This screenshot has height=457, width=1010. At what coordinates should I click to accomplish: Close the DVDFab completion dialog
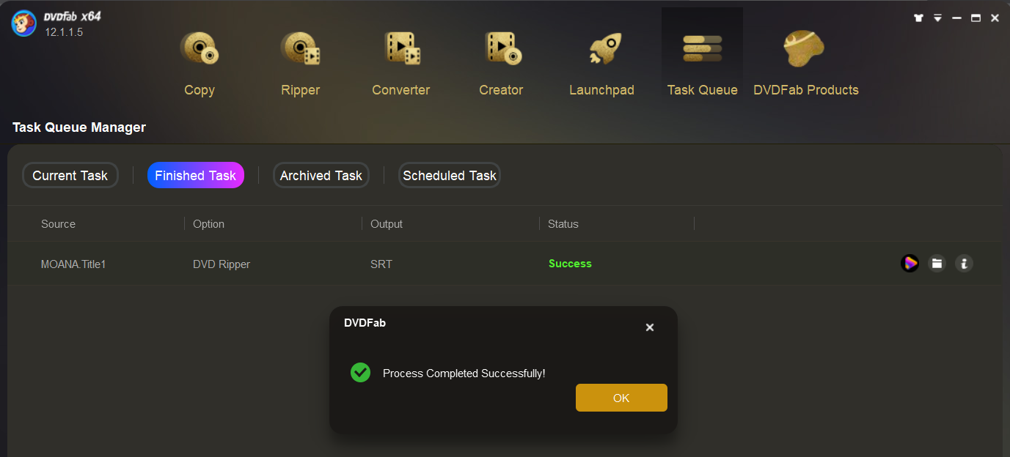tap(649, 327)
